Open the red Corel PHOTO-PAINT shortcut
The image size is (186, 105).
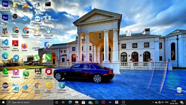point(49,73)
